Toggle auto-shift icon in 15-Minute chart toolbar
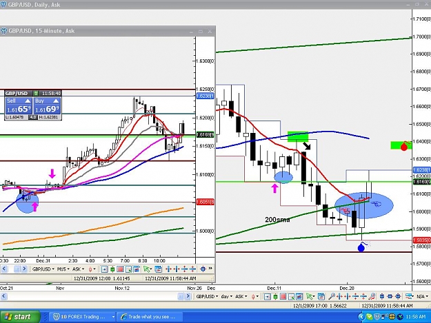This screenshot has height=323, width=431. [104, 269]
